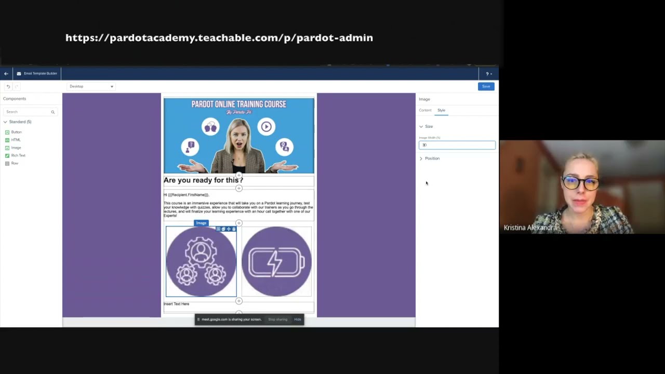The image size is (665, 374).
Task: Undo the last change
Action: point(8,86)
